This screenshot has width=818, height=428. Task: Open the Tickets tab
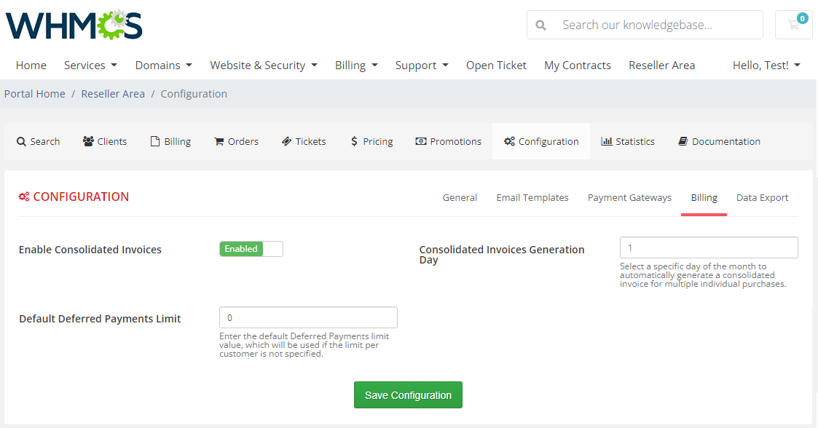(304, 141)
